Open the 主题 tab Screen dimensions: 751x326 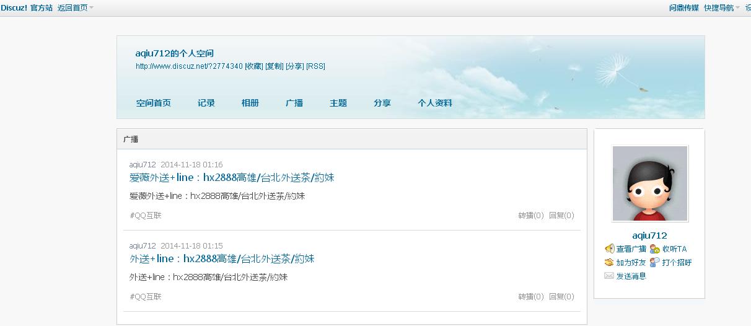pyautogui.click(x=338, y=103)
